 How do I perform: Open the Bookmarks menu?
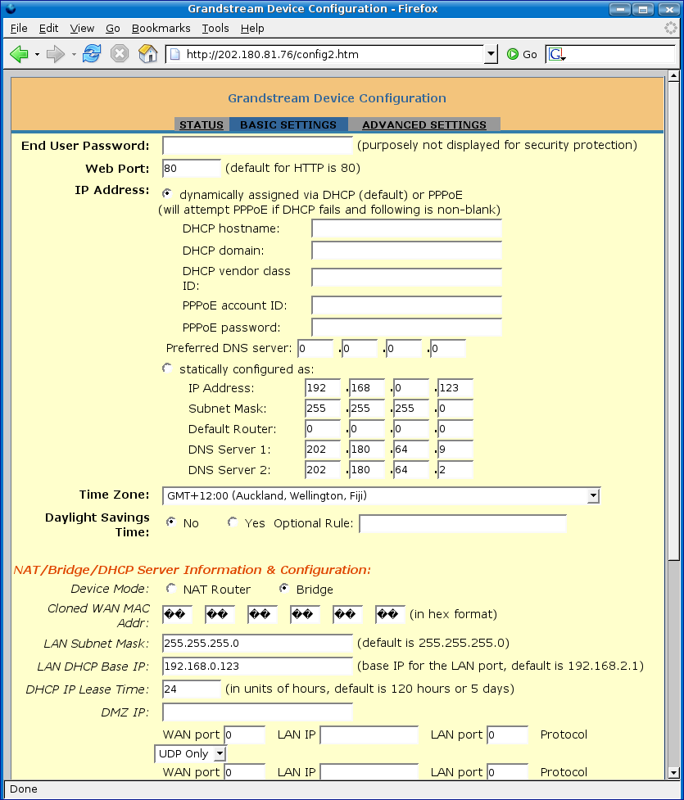(x=161, y=29)
